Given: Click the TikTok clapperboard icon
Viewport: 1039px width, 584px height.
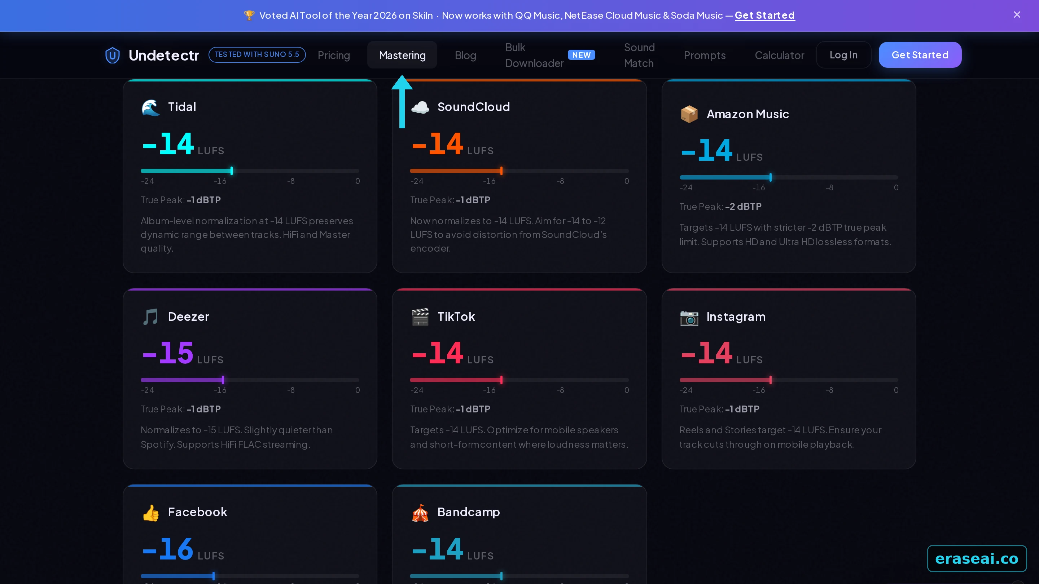Looking at the screenshot, I should [420, 317].
